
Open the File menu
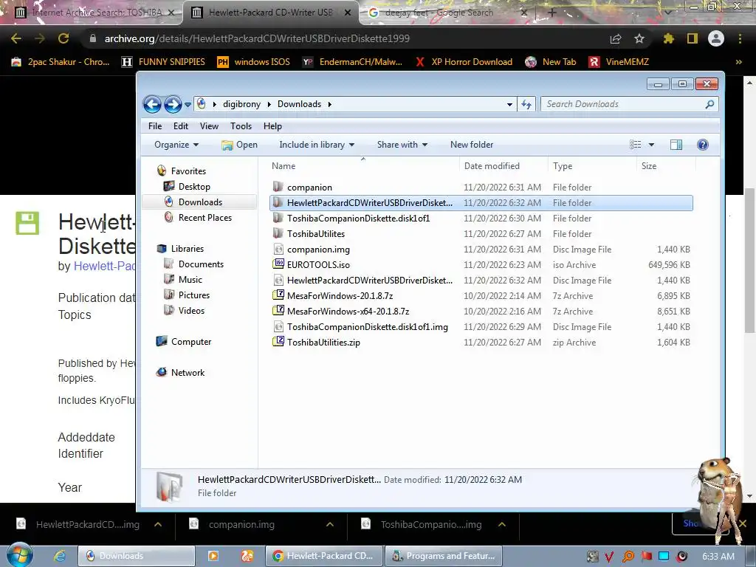(155, 126)
